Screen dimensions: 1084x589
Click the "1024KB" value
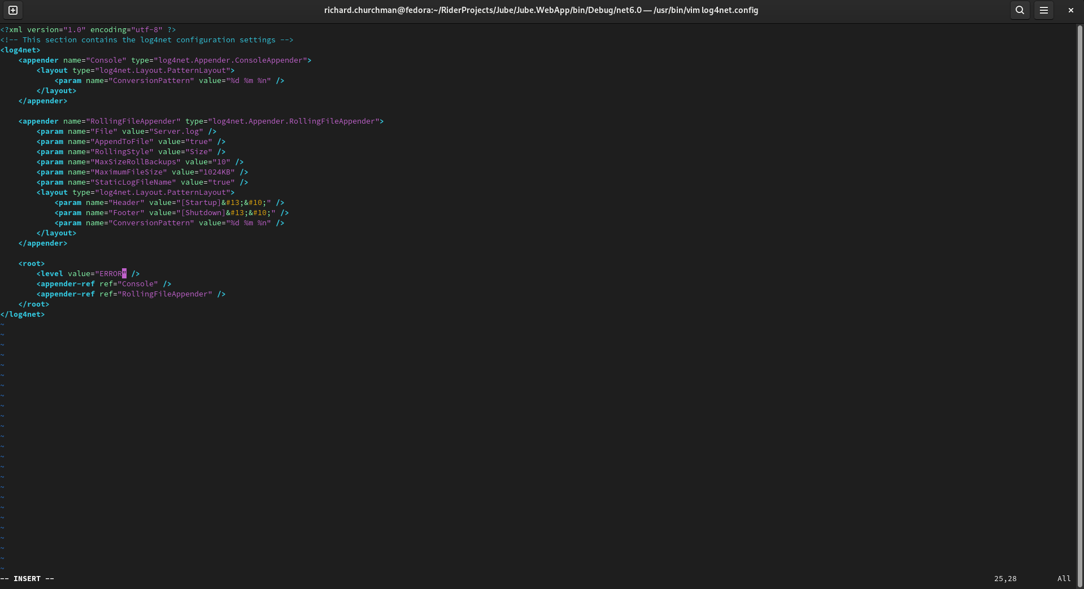[x=217, y=172]
